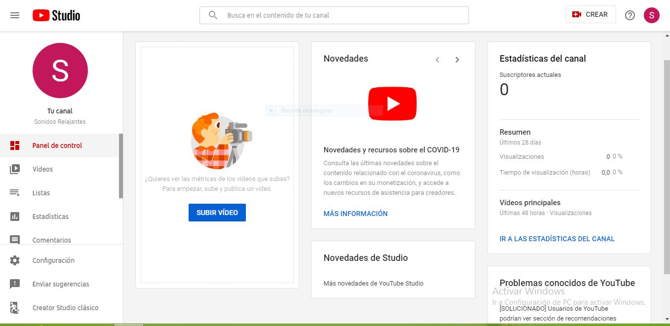Click the search magnifier icon
This screenshot has height=326, width=670.
click(213, 15)
